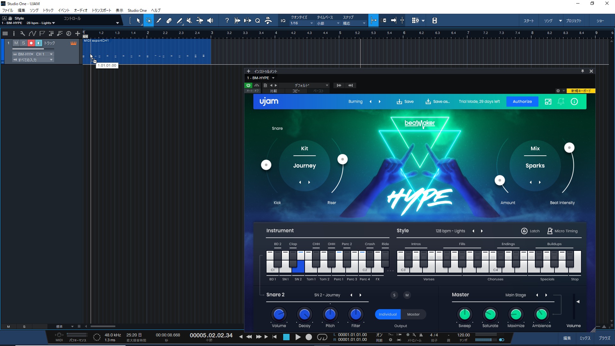615x346 pixels.
Task: Open the BM-HYPE instrument output dropdown
Action: 23,54
